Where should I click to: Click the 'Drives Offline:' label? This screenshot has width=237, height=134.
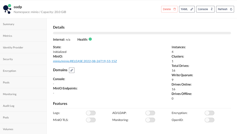coord(182,94)
